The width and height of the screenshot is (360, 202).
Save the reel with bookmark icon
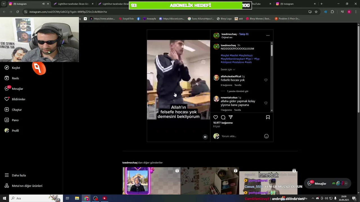[268, 117]
